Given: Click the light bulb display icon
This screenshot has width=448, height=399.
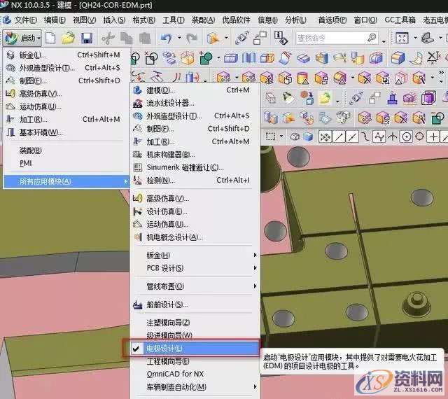Looking at the screenshot, I should click(x=288, y=98).
